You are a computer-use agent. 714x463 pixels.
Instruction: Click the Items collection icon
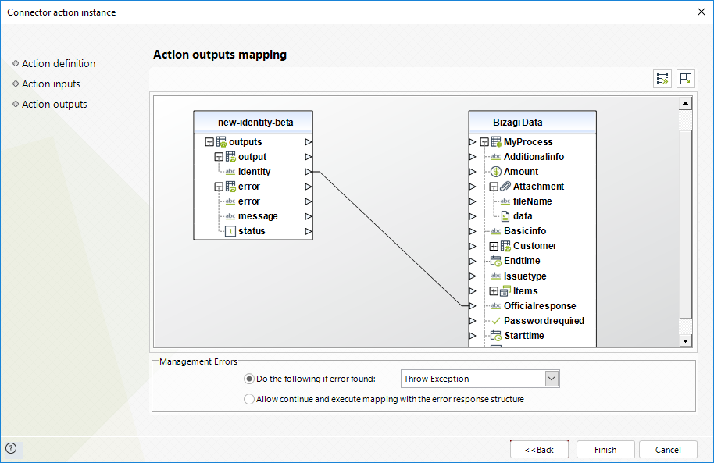pyautogui.click(x=505, y=291)
